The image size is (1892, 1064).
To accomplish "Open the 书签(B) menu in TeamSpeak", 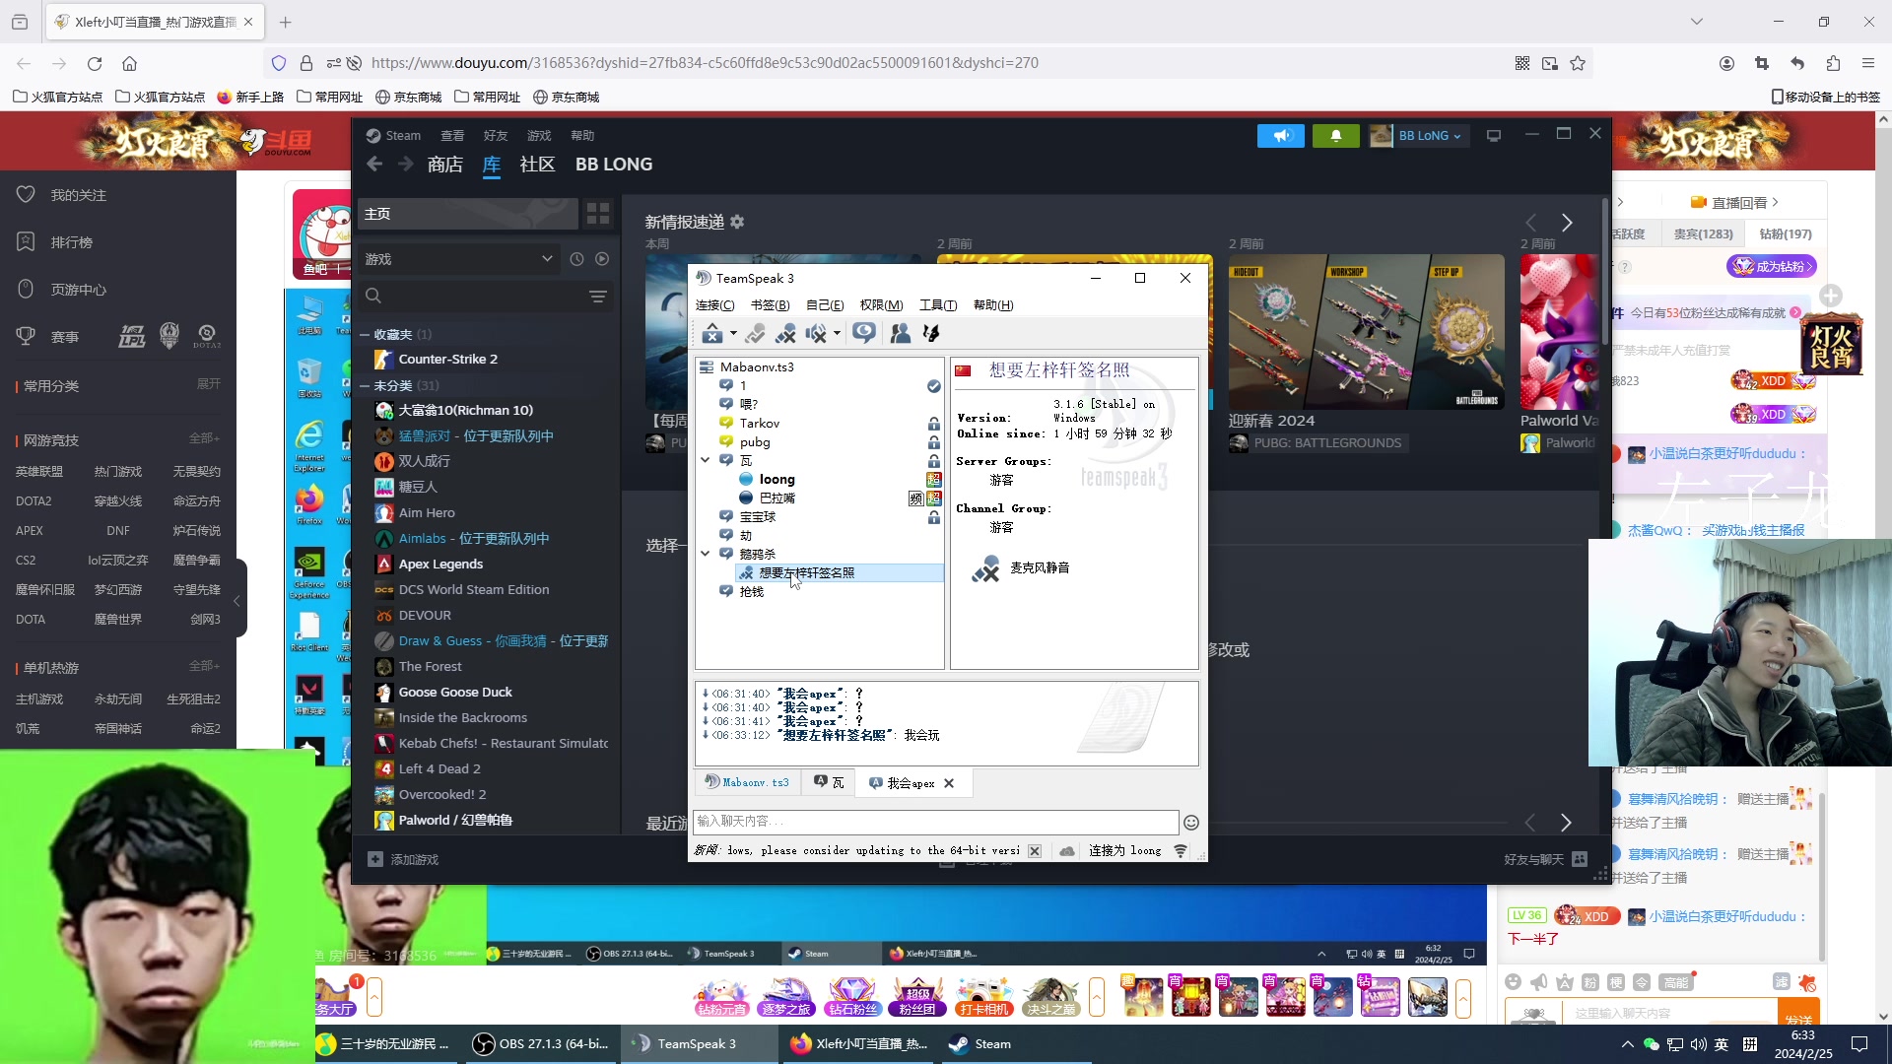I will coord(771,305).
